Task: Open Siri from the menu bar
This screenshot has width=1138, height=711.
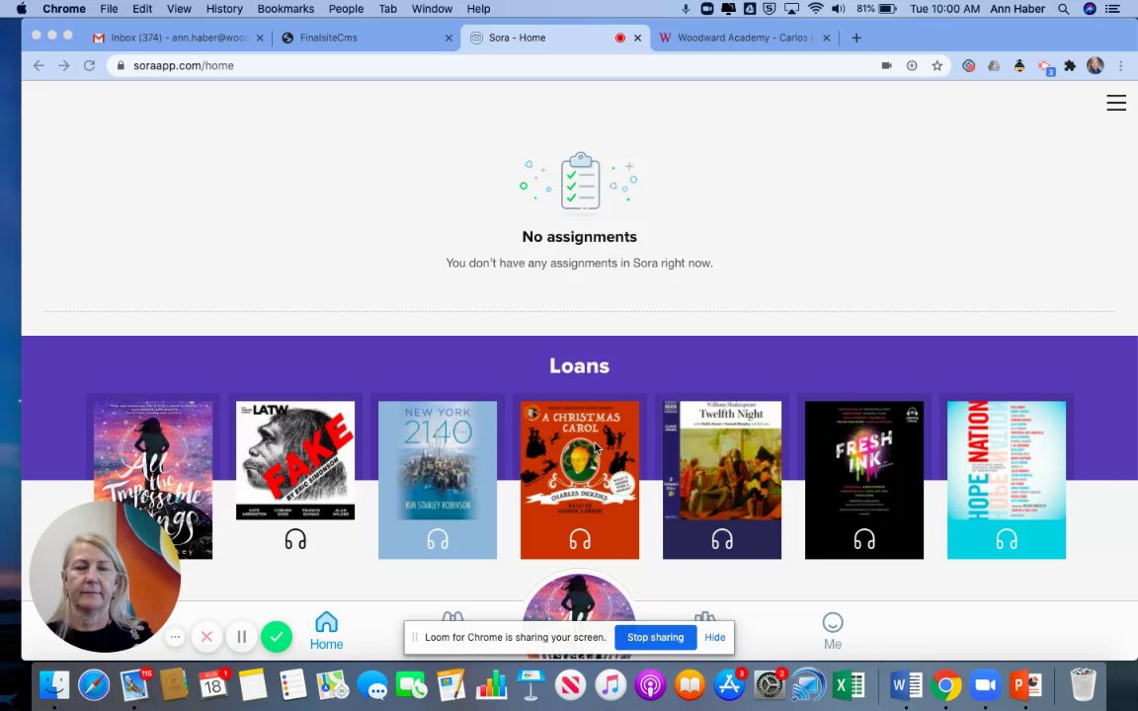Action: coord(1090,9)
